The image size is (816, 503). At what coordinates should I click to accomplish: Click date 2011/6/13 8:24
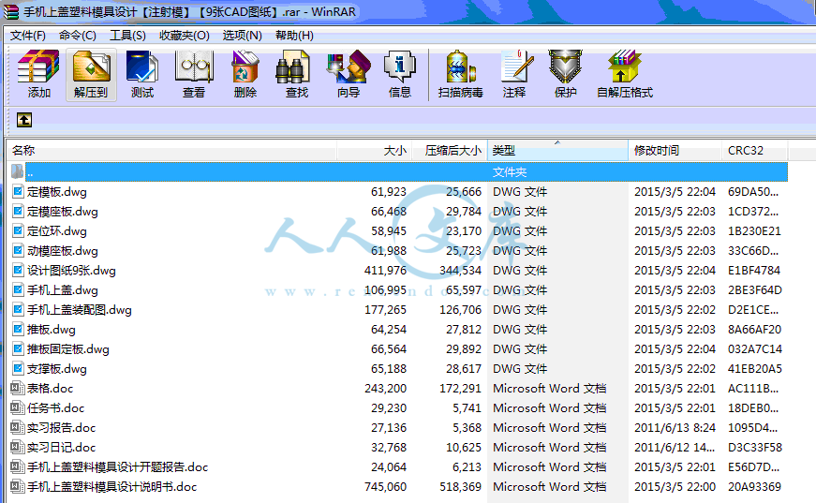(x=675, y=427)
